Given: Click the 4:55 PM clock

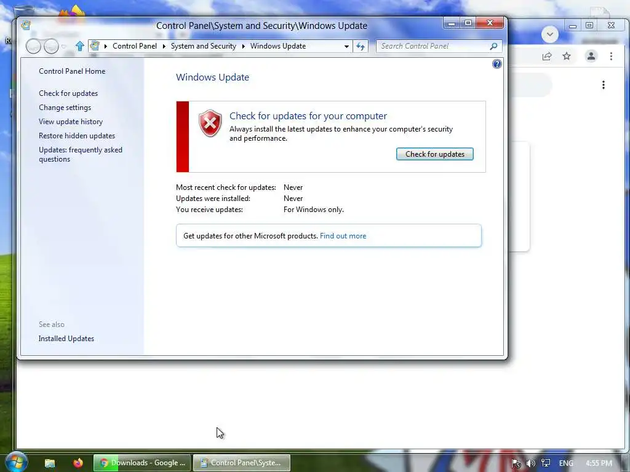Looking at the screenshot, I should [x=599, y=463].
